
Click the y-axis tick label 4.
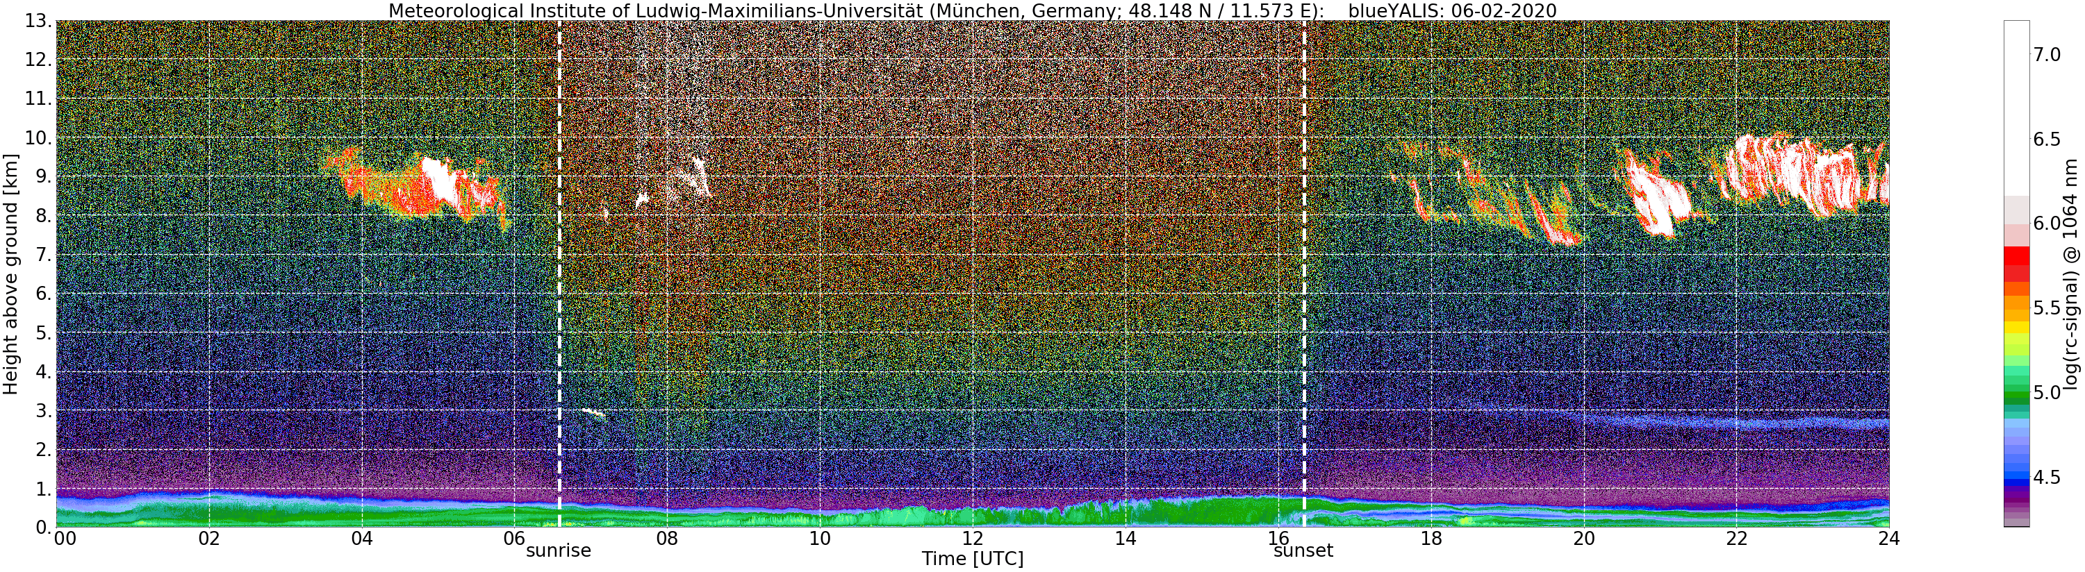43,371
